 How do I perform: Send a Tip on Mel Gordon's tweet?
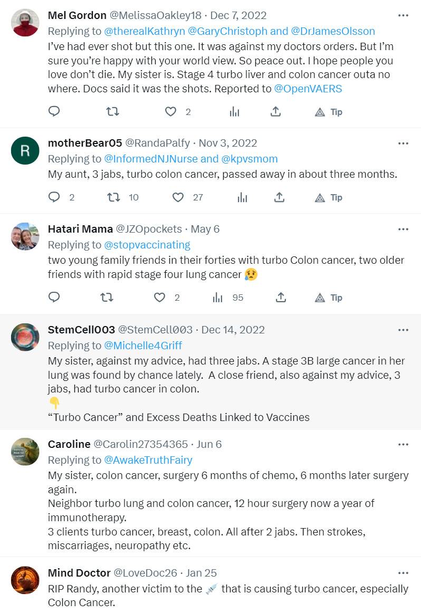pos(328,111)
